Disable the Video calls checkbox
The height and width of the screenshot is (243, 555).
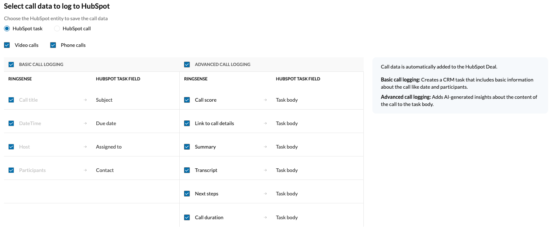point(6,45)
